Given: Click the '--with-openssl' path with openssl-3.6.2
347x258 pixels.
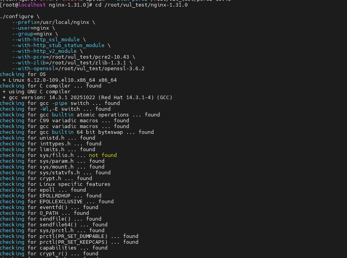Looking at the screenshot, I should tap(78, 68).
